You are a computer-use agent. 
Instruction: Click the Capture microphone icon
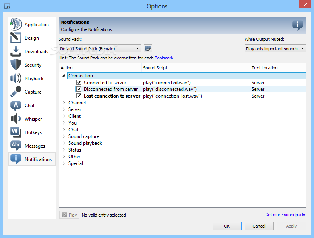point(16,92)
